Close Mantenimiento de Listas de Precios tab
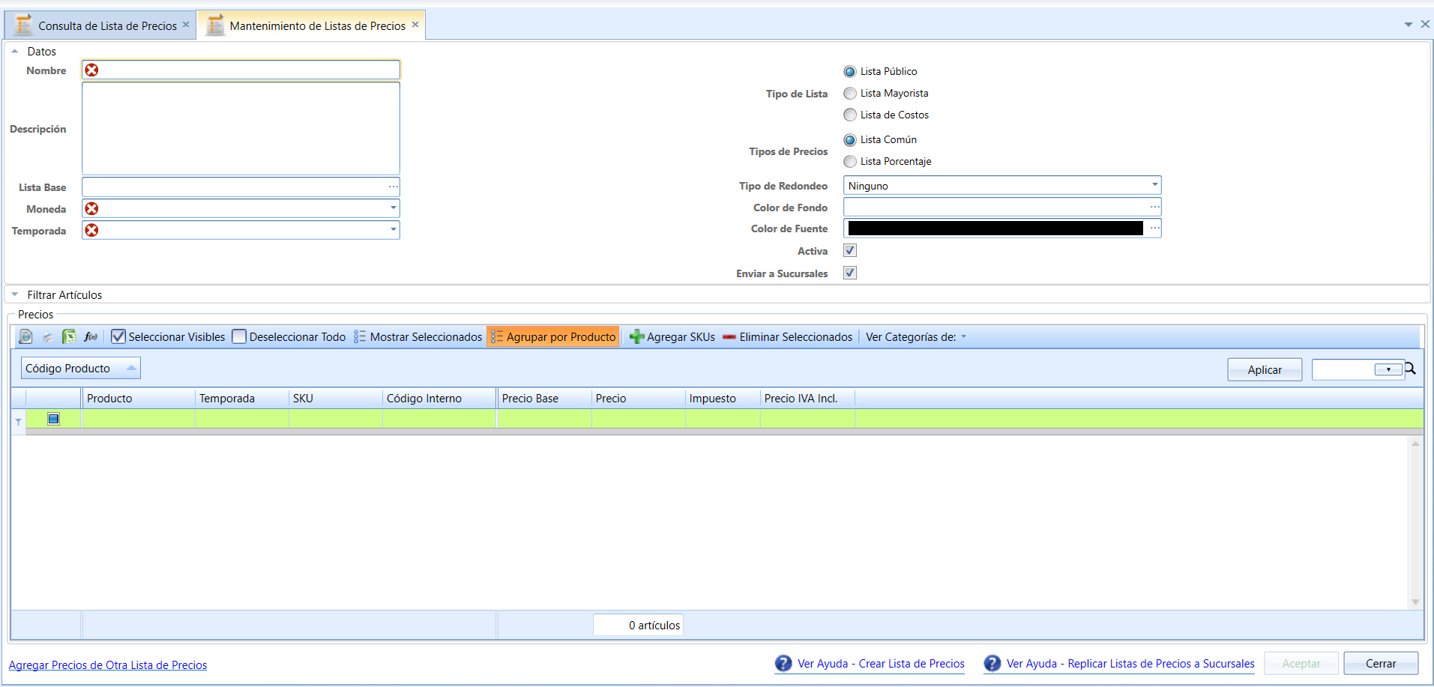The width and height of the screenshot is (1434, 687). [415, 25]
